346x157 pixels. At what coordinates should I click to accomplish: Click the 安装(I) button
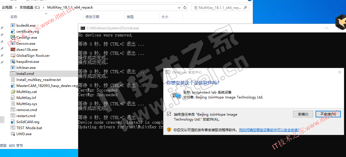pyautogui.click(x=303, y=114)
